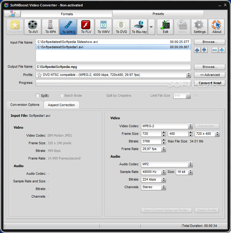231x233 pixels.
Task: Open the Aspect Correction tab
Action: coord(61,105)
